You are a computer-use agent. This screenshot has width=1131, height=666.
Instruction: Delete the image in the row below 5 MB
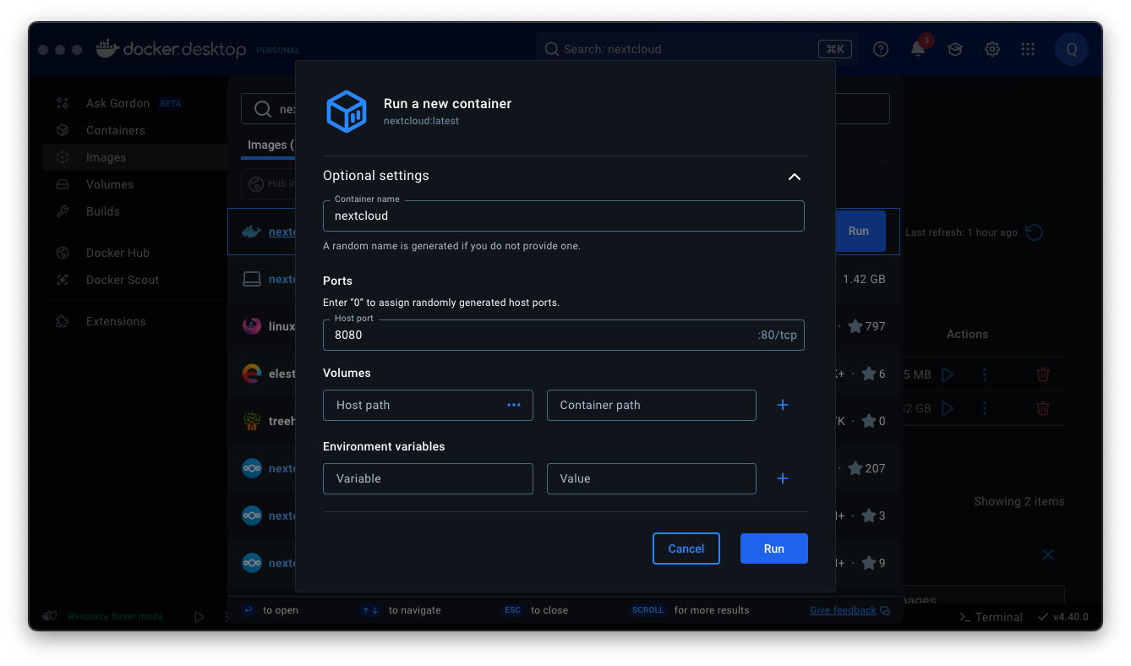pyautogui.click(x=1043, y=408)
